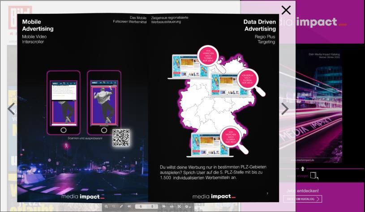Click the 'Data Driven Advertising' heading
Image resolution: width=365 pixels, height=212 pixels.
pos(260,25)
